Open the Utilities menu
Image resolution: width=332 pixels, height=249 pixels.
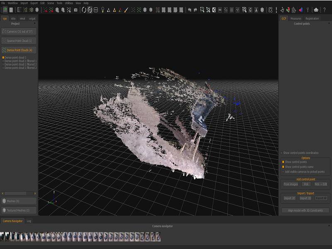69,3
